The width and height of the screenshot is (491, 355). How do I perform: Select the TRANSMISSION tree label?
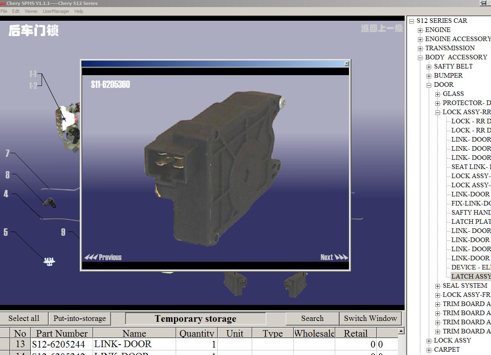450,48
